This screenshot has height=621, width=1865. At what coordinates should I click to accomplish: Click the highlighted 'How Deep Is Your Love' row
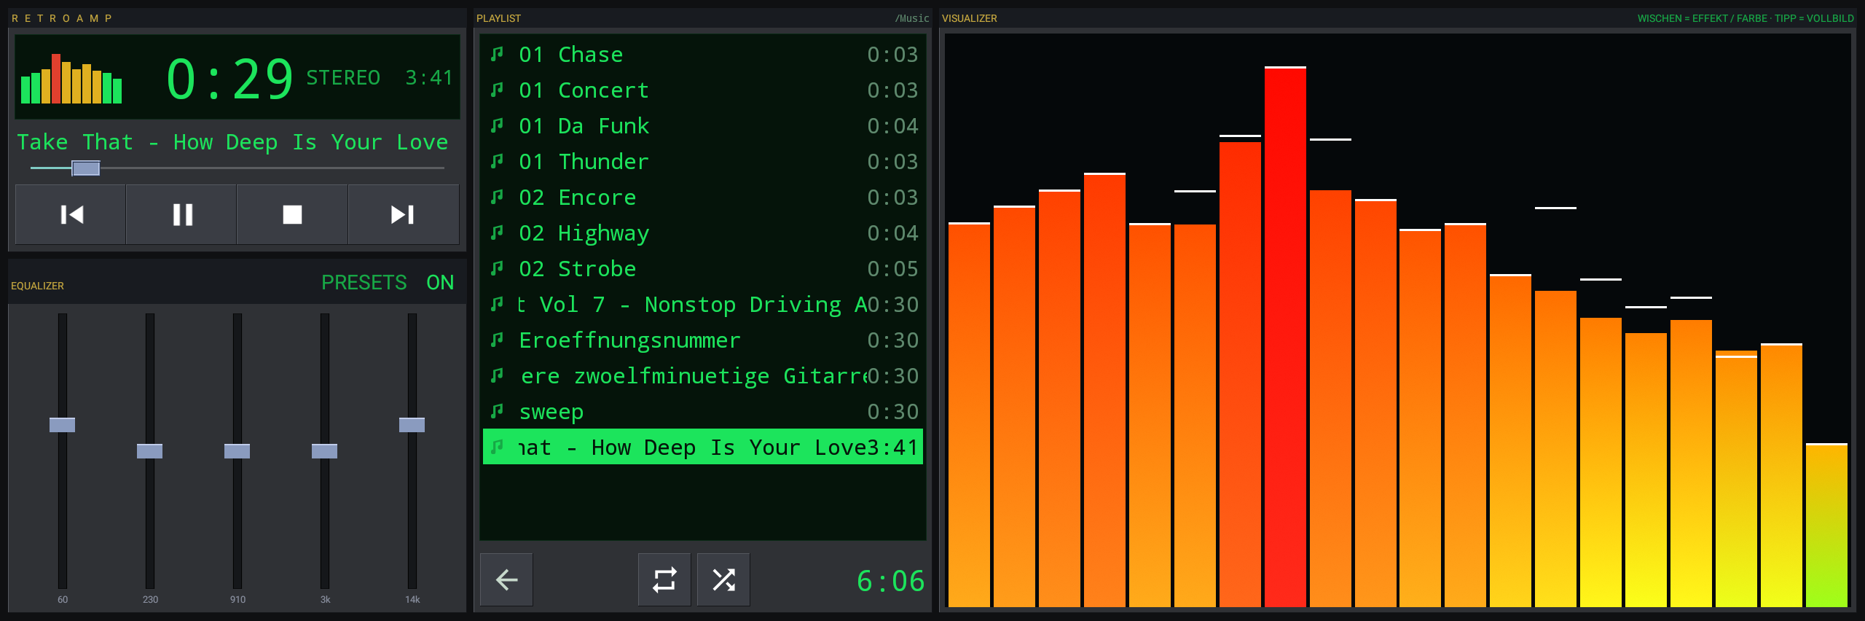[x=703, y=447]
